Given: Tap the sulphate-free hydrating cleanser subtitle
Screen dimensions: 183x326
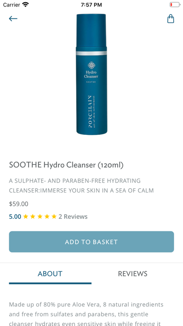Looking at the screenshot, I should [x=81, y=185].
